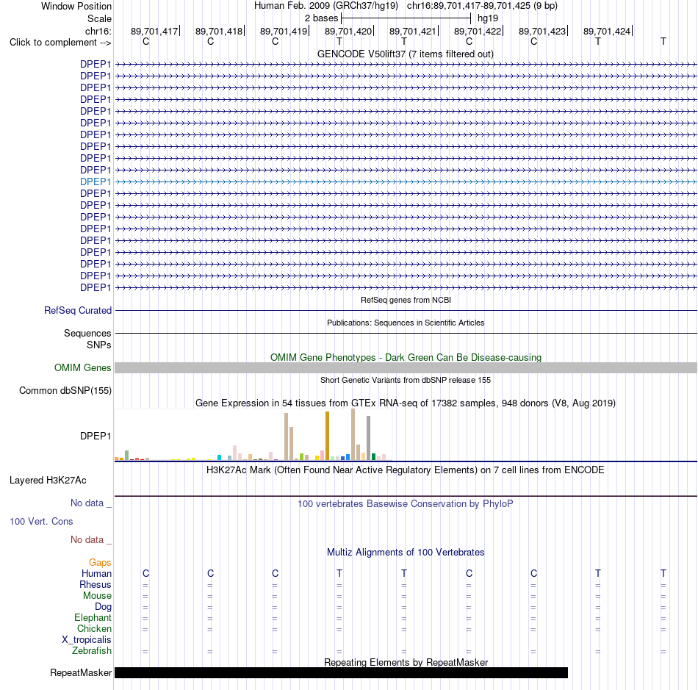Click the Zebrafish alignment row label
The height and width of the screenshot is (690, 698).
[x=92, y=650]
